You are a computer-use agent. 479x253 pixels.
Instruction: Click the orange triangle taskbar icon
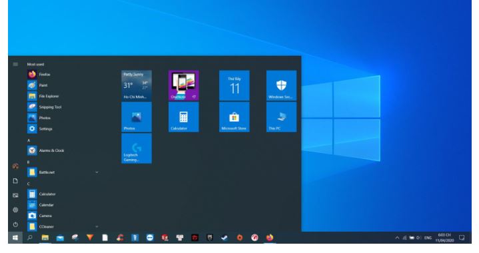click(90, 238)
